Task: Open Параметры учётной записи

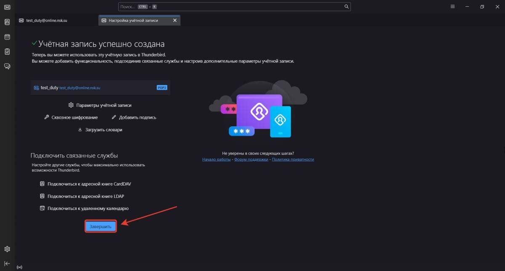Action: (103, 105)
